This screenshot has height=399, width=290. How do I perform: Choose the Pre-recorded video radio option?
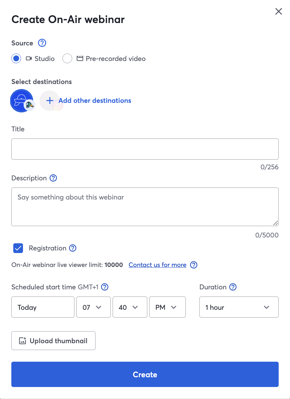[67, 59]
